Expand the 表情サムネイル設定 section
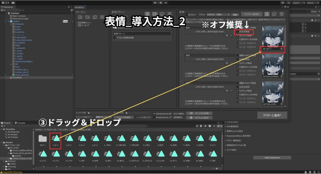 (226, 131)
